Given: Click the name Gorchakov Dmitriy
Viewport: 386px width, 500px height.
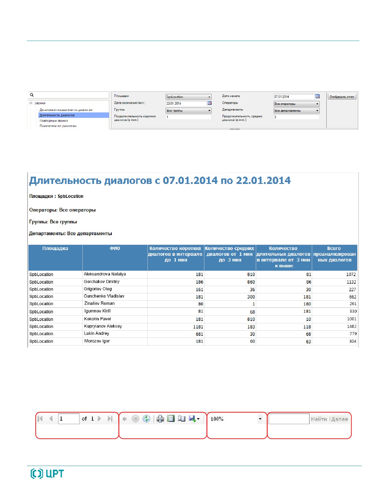Looking at the screenshot, I should (x=102, y=282).
